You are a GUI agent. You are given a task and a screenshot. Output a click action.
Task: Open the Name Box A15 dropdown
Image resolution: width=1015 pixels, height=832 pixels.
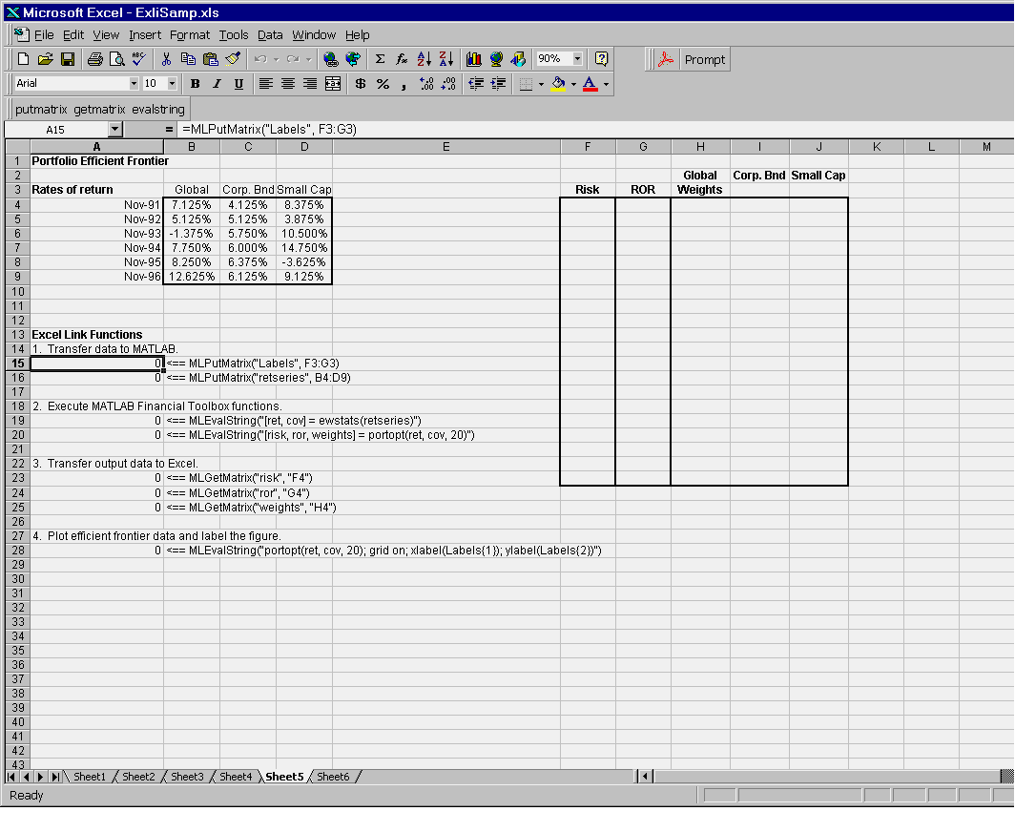pos(115,130)
